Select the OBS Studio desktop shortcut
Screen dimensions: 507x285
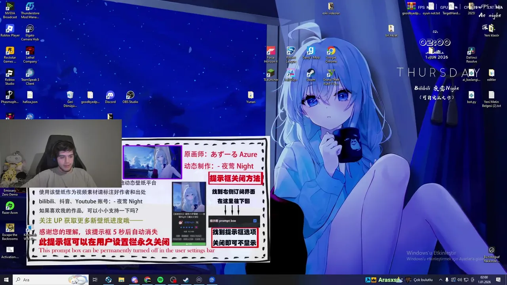coord(130,97)
